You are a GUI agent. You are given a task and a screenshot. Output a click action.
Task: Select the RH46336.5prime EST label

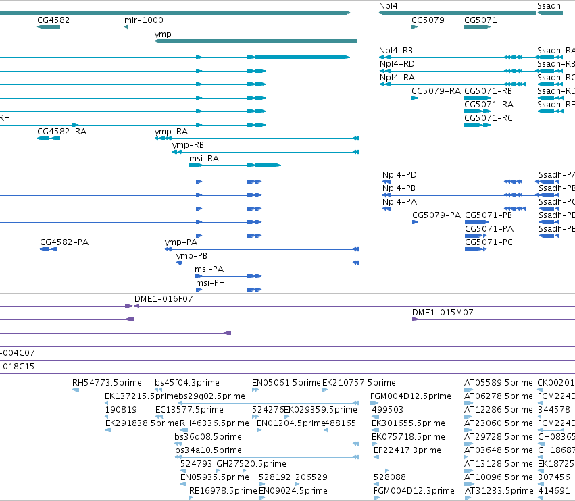pos(214,423)
